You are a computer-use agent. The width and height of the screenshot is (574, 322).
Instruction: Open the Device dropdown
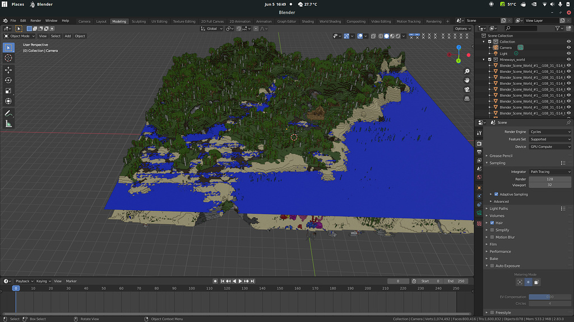pyautogui.click(x=550, y=147)
